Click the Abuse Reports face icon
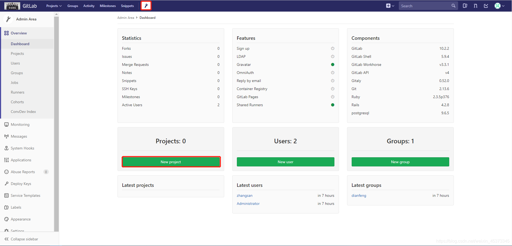This screenshot has height=246, width=512. pyautogui.click(x=6, y=172)
